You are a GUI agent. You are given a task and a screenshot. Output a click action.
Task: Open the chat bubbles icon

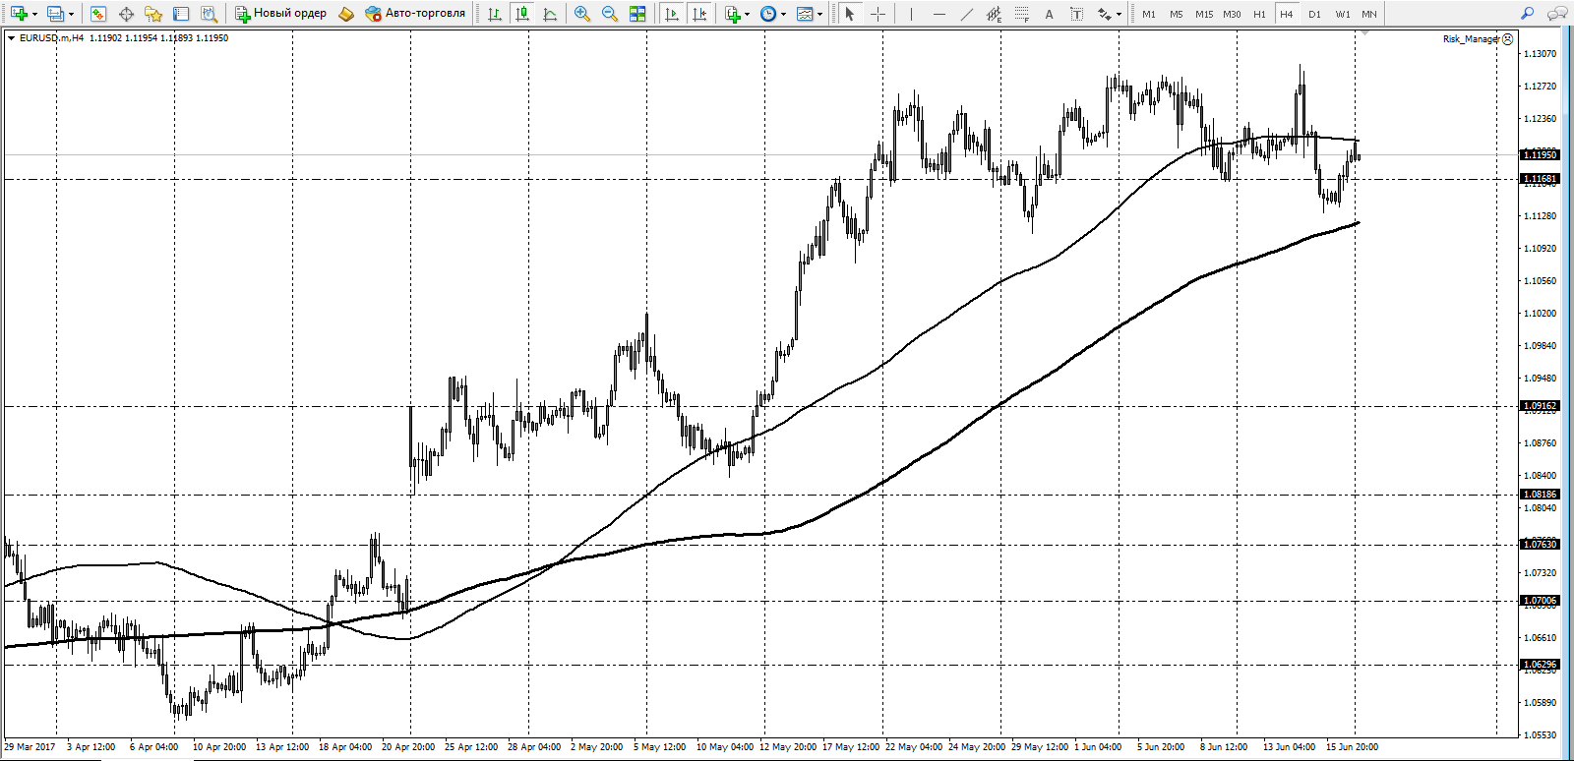(1557, 14)
